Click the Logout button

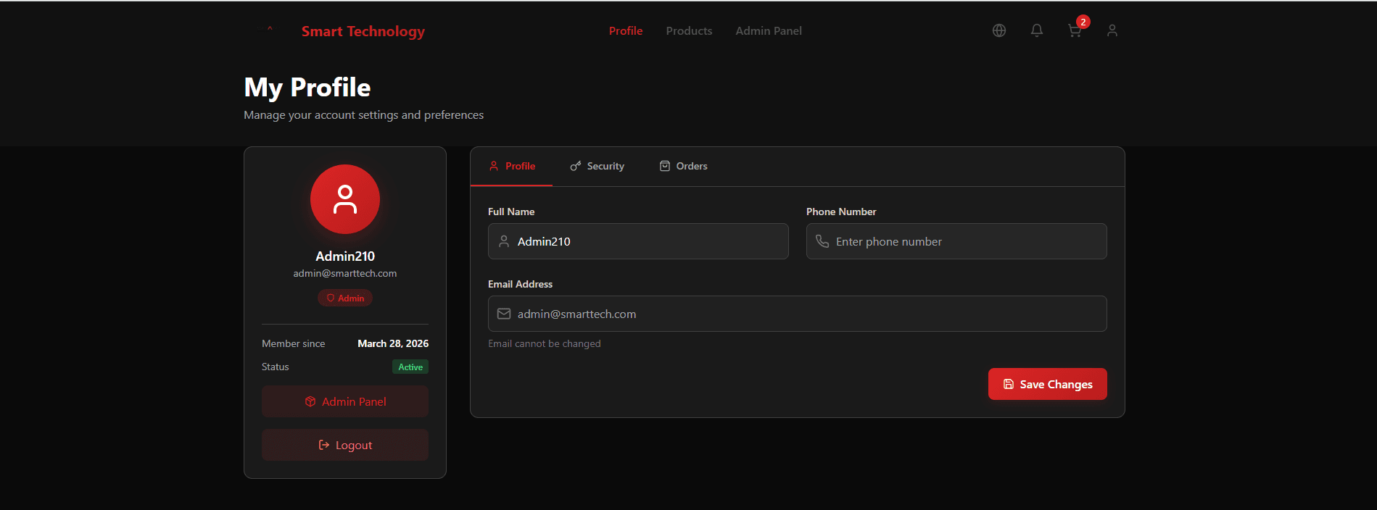(345, 445)
